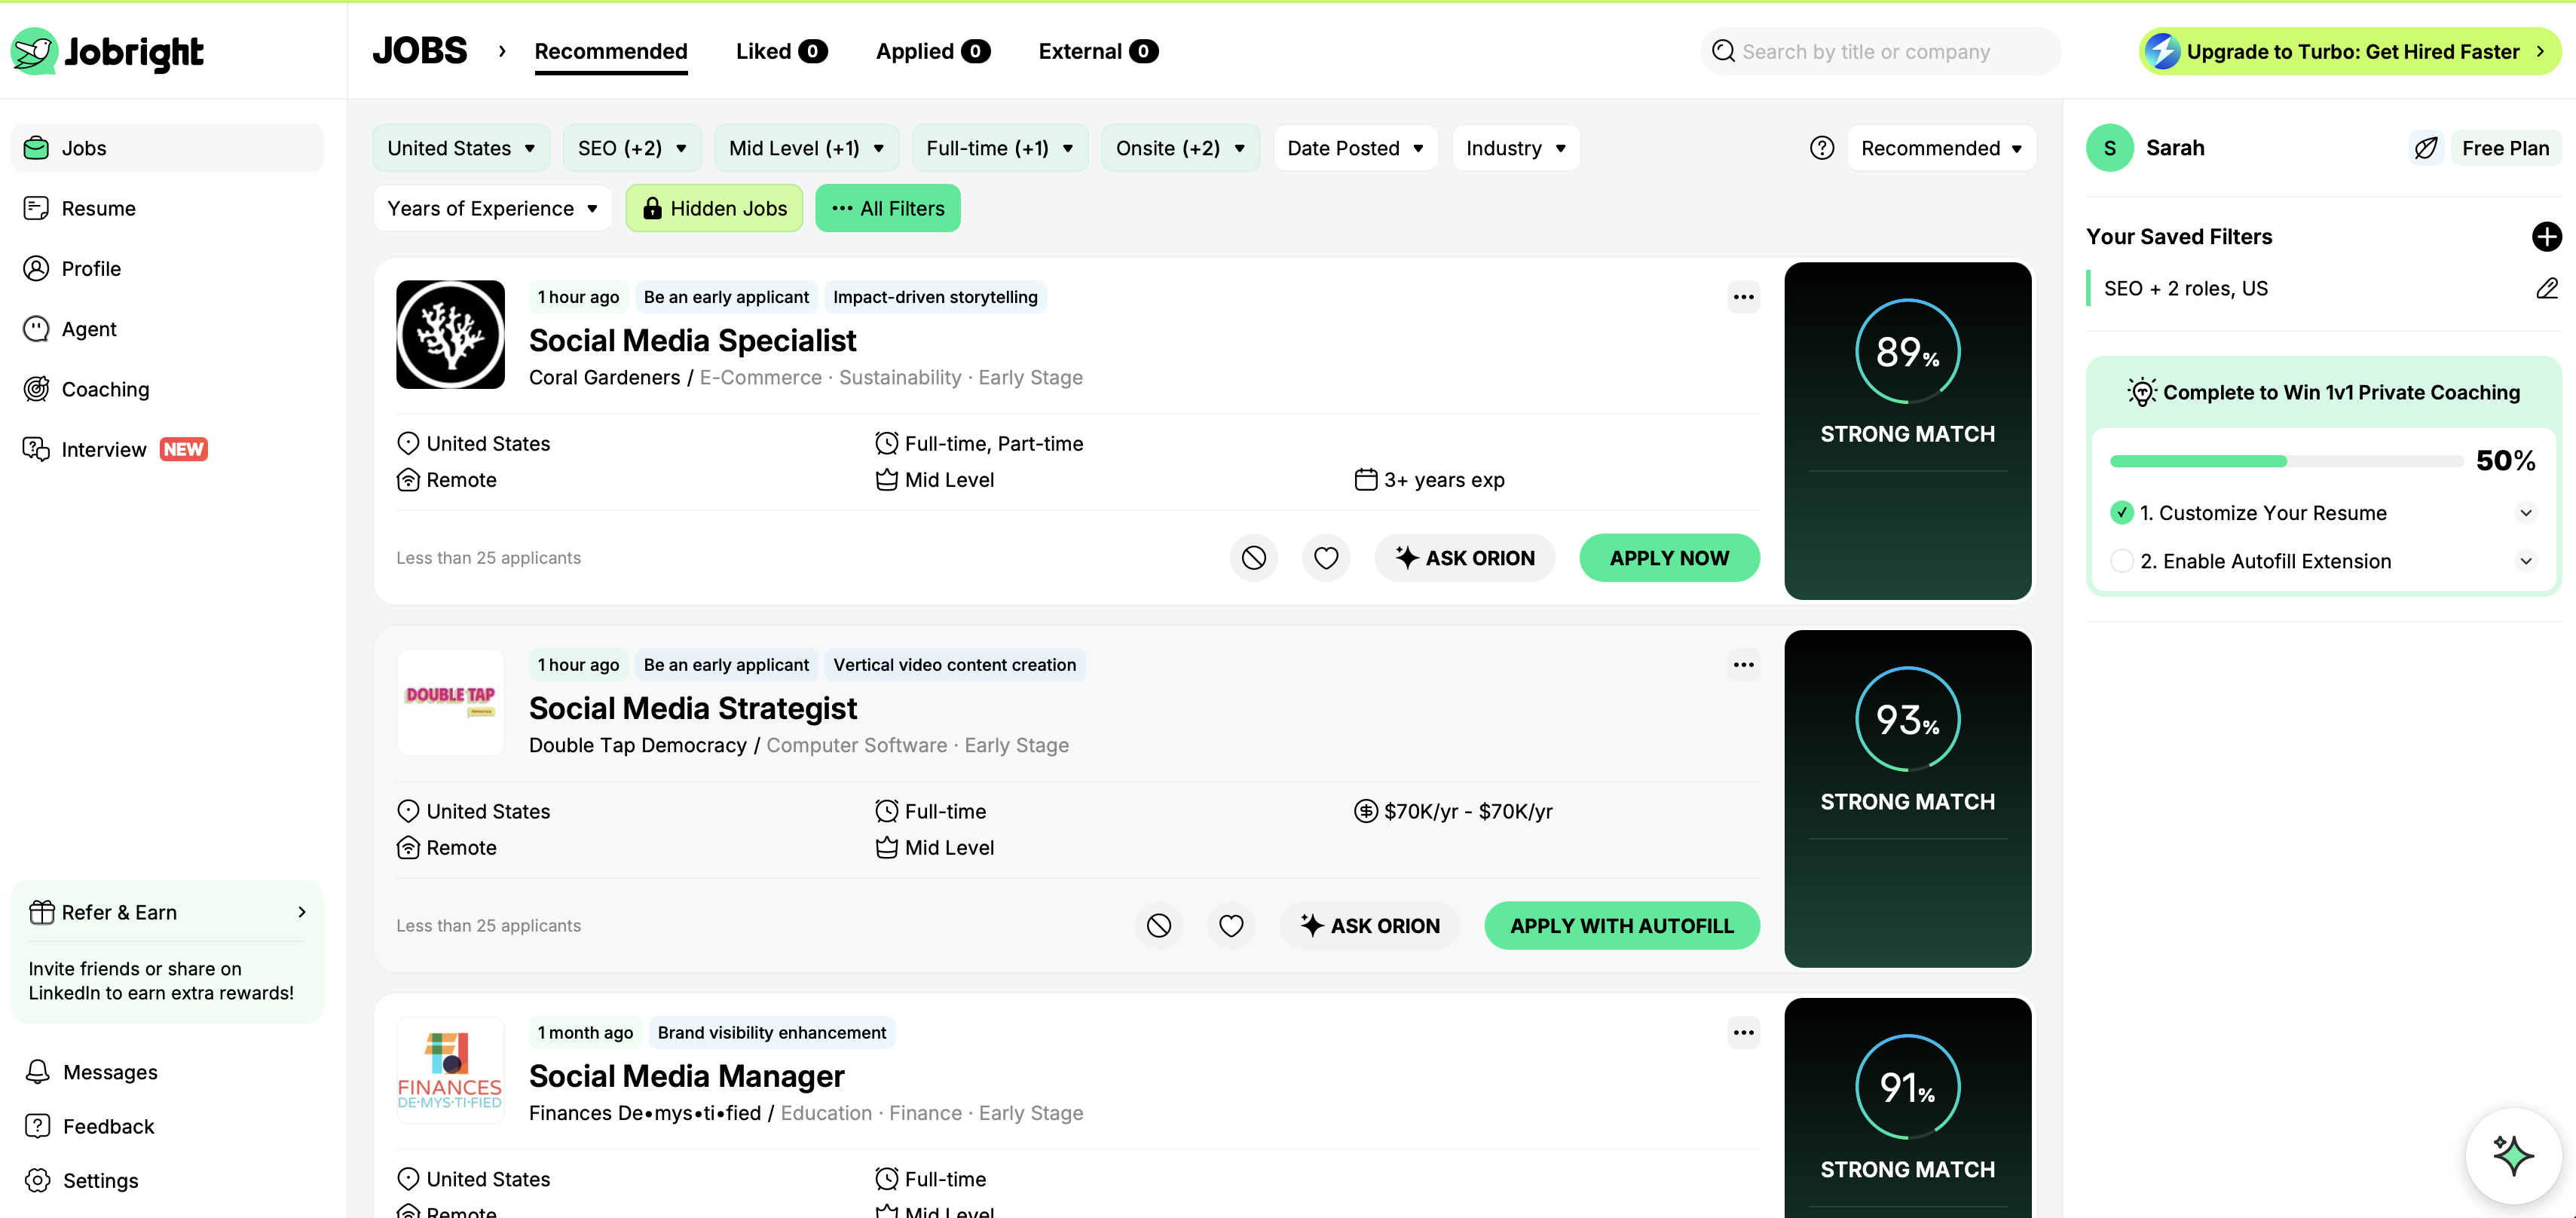
Task: Open the Mid Level (+1) dropdown
Action: coord(807,148)
